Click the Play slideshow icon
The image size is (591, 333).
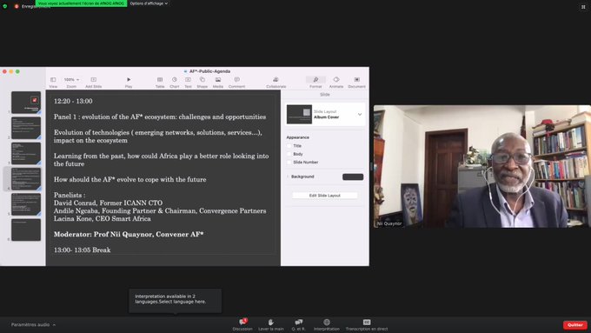pos(129,80)
